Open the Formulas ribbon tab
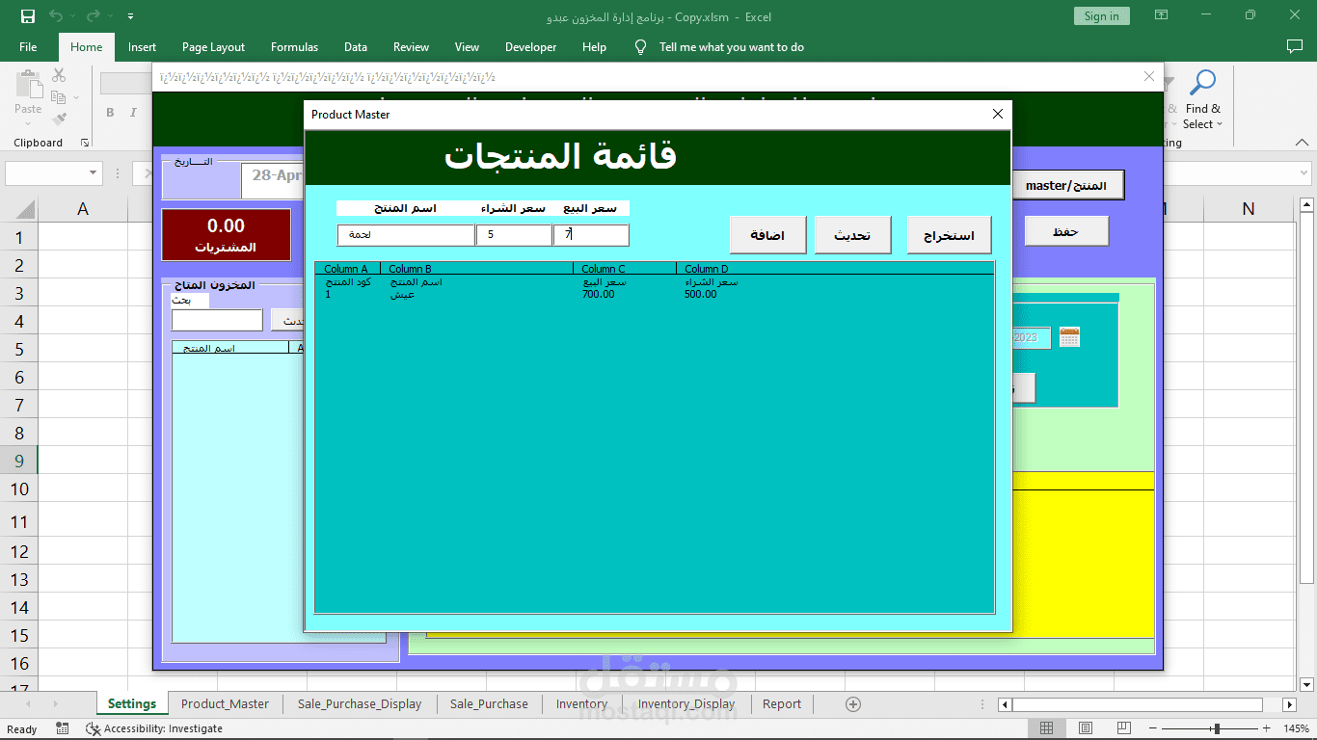This screenshot has width=1317, height=740. tap(294, 47)
